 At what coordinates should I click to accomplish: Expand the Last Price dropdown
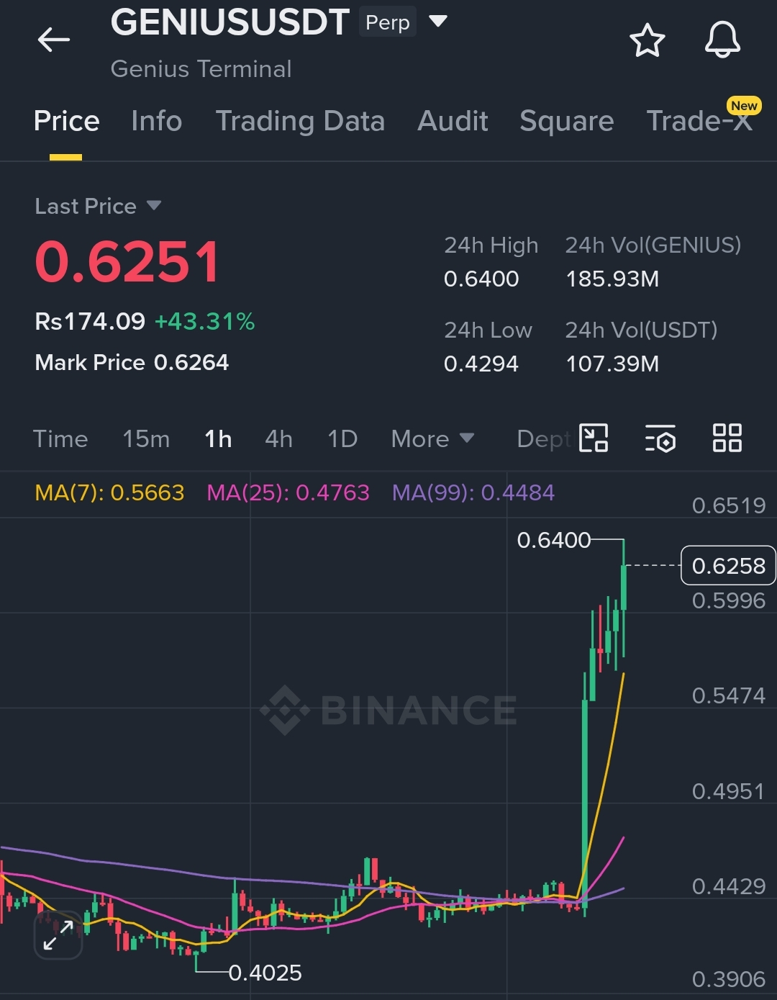153,206
